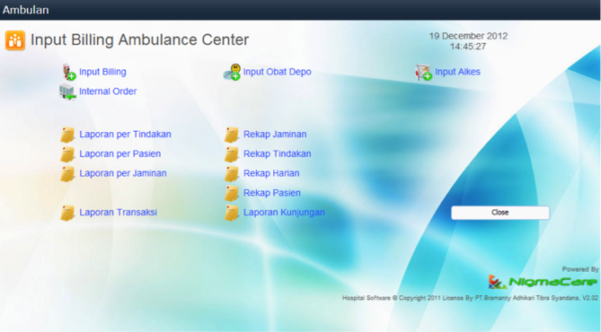Open the Input Billing link
This screenshot has height=332, width=601.
(102, 72)
